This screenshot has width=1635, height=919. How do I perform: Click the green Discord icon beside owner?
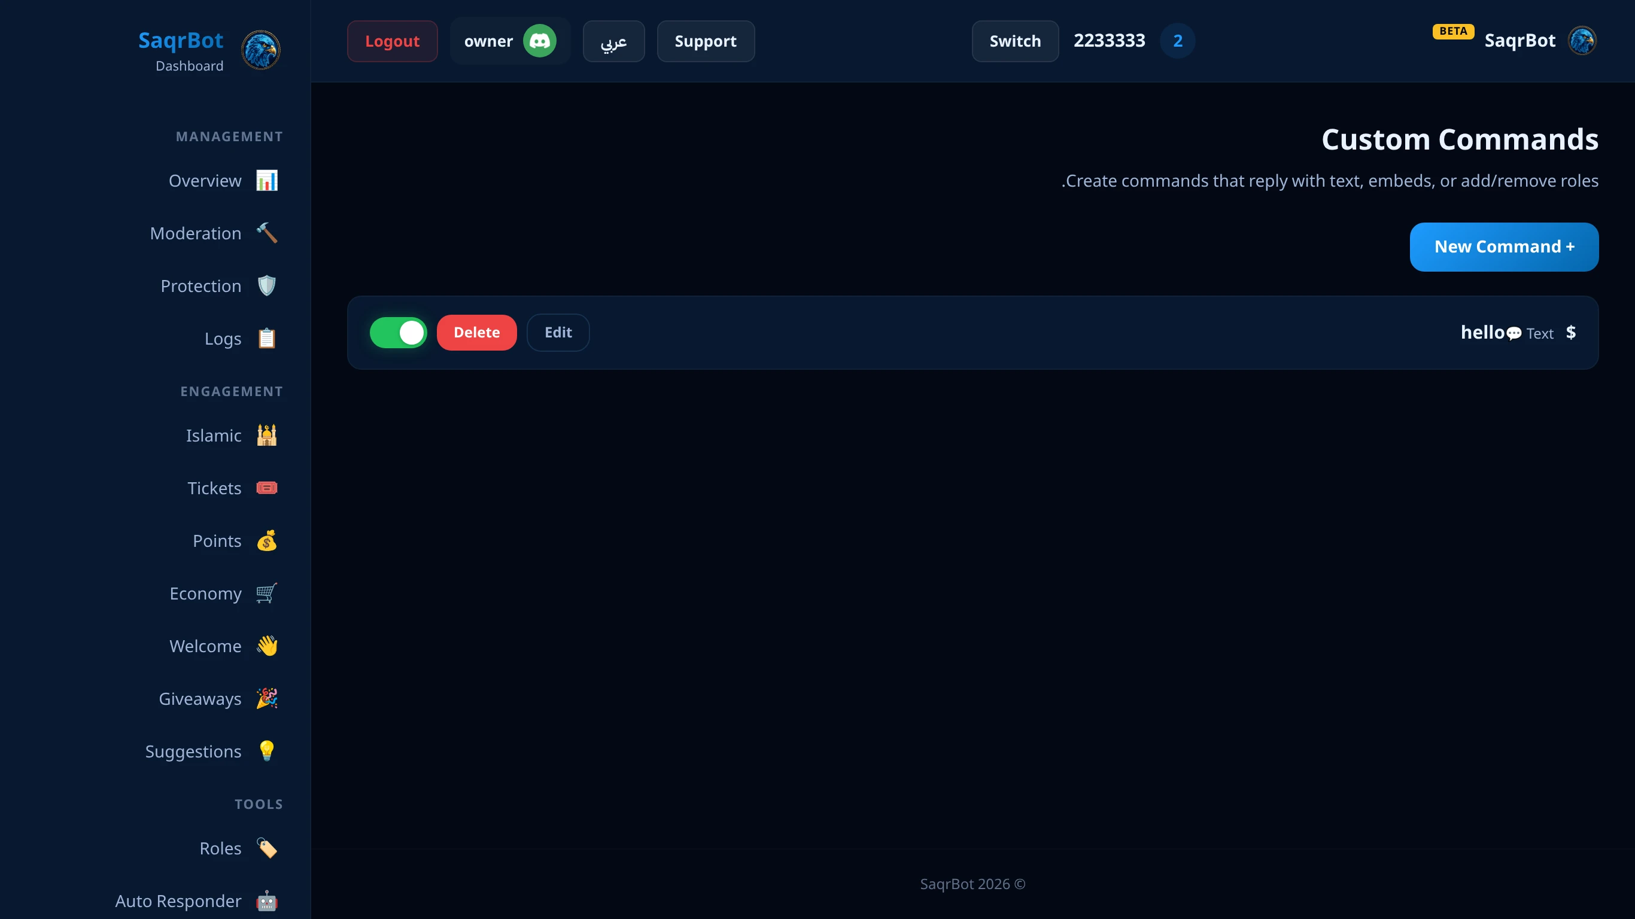tap(539, 41)
